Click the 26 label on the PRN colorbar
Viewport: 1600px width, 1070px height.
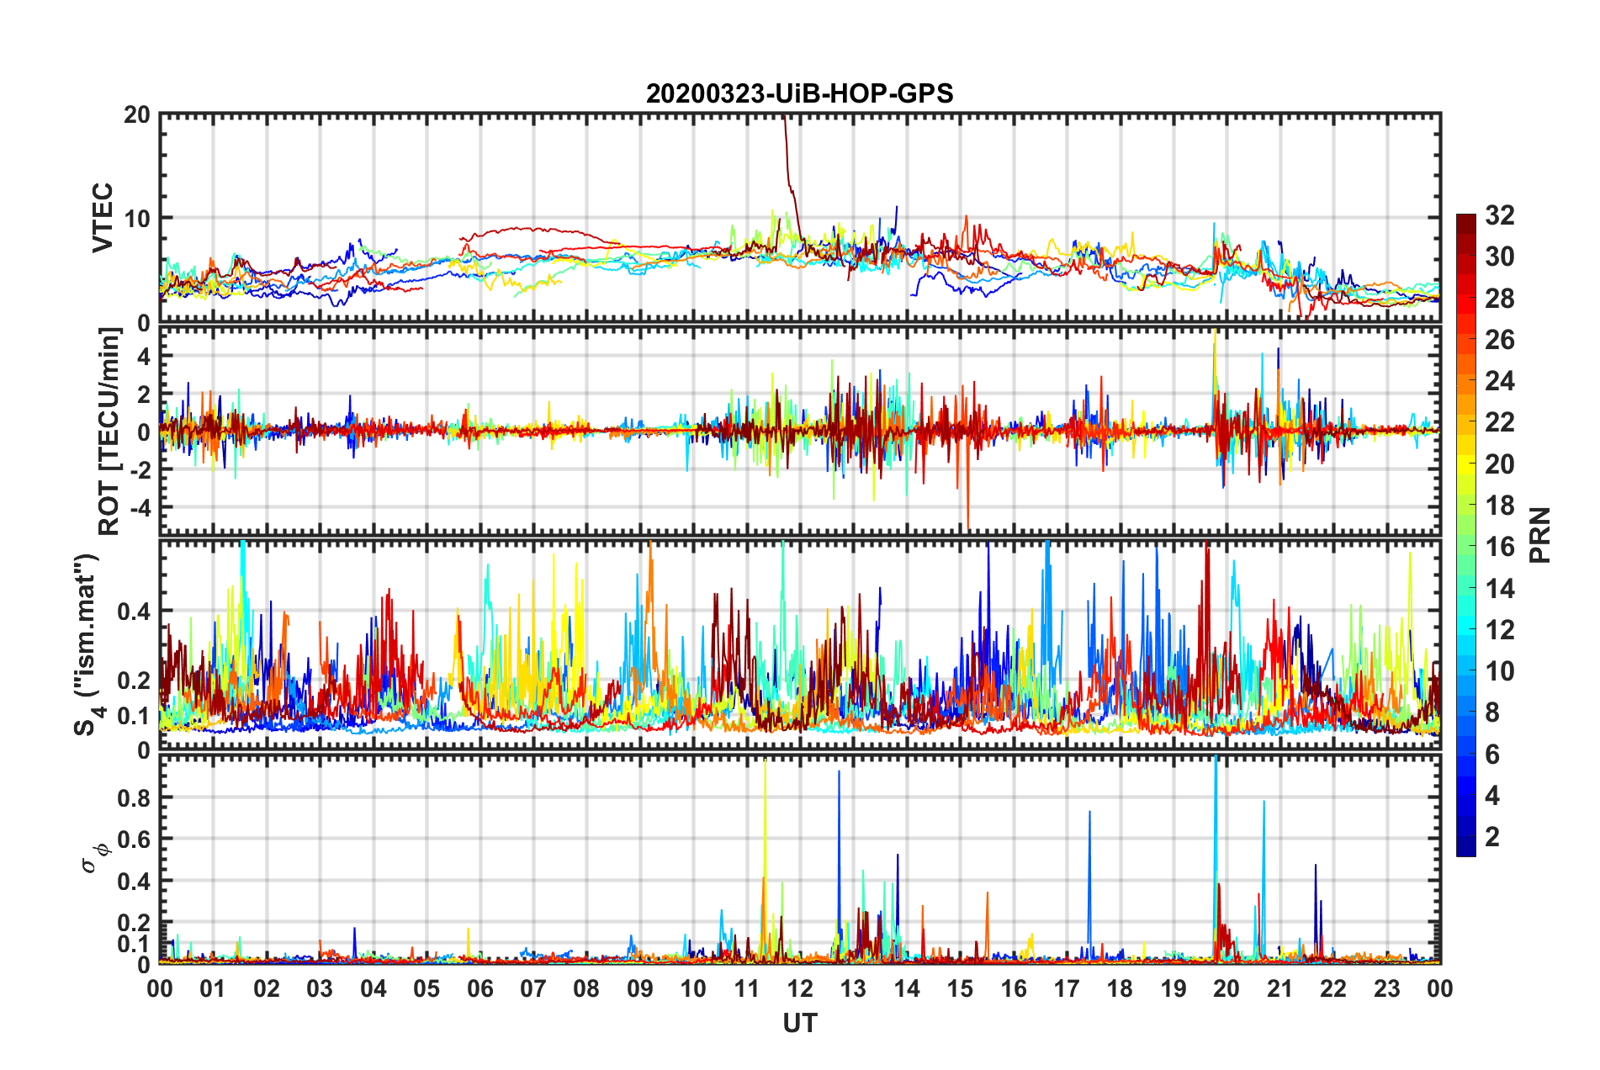pos(1499,340)
